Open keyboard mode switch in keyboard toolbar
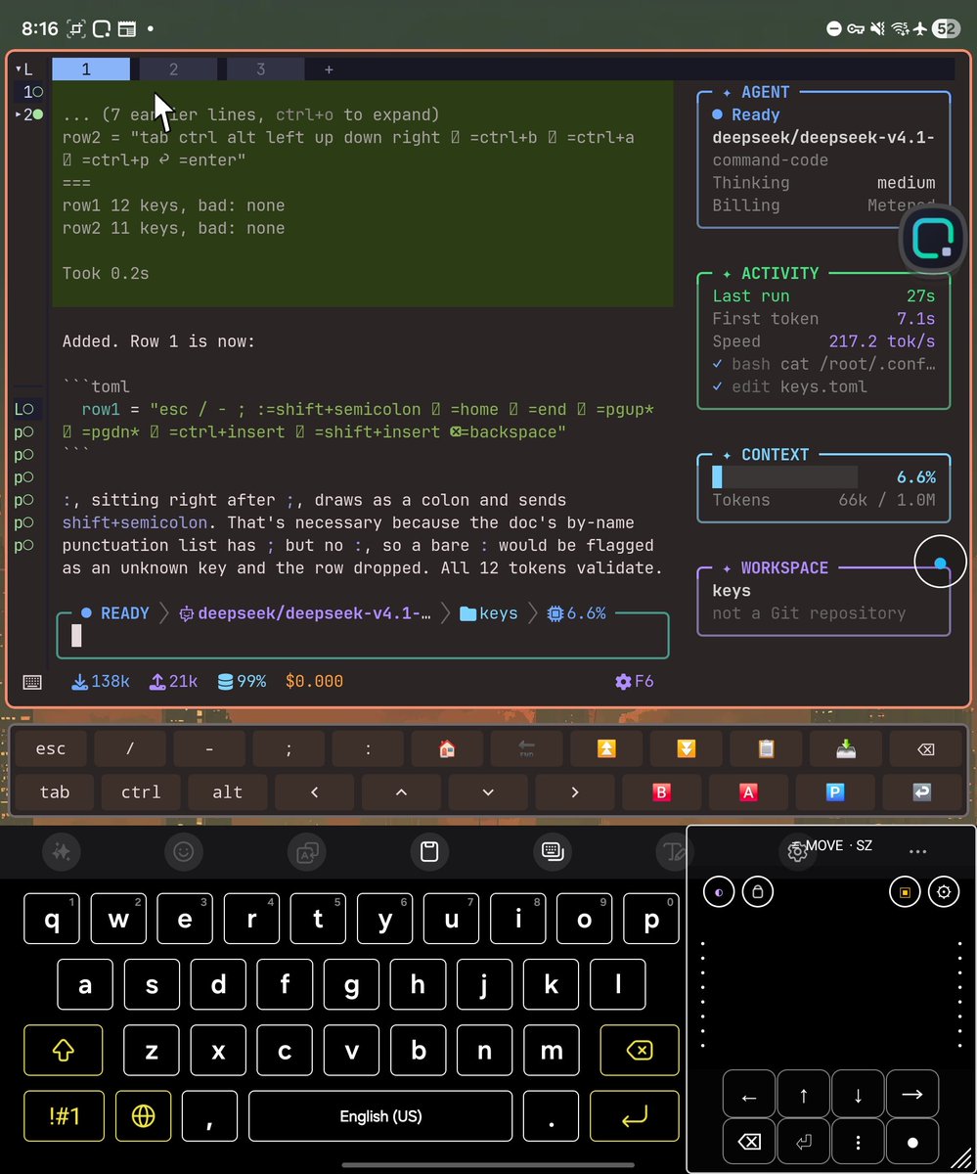 click(551, 851)
